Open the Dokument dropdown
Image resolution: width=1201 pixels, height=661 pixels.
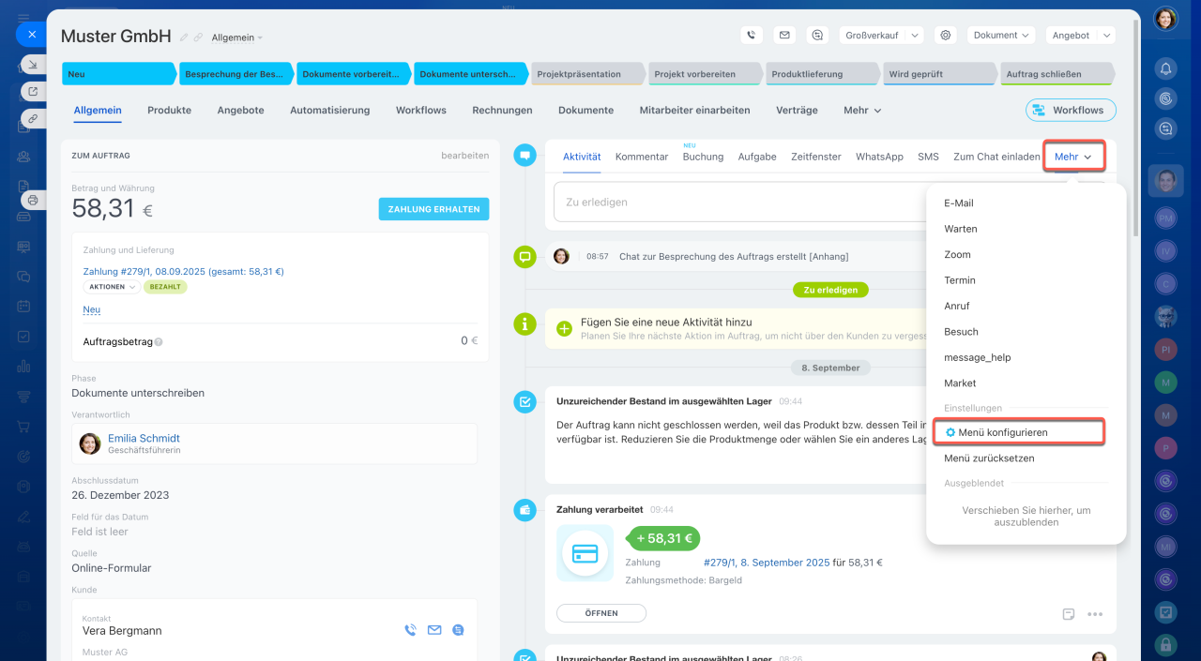point(1001,35)
